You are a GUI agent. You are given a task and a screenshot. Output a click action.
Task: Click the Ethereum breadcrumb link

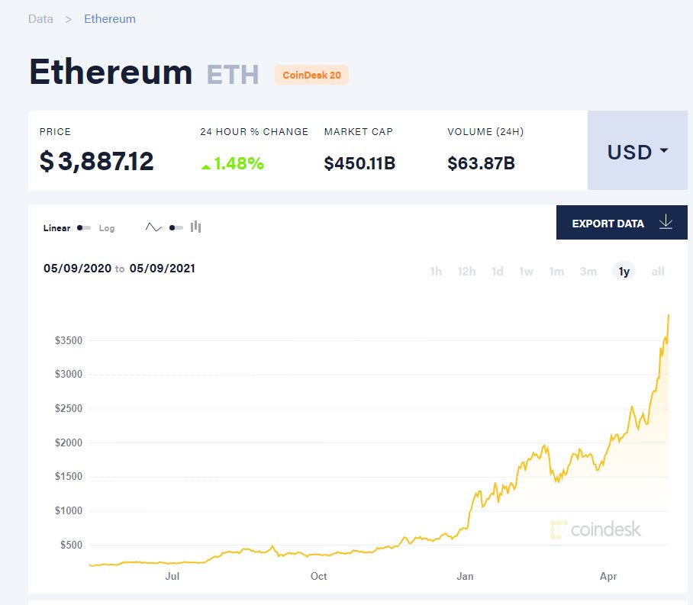[110, 19]
